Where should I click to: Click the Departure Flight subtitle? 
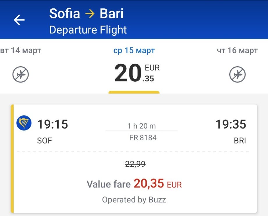tap(88, 30)
